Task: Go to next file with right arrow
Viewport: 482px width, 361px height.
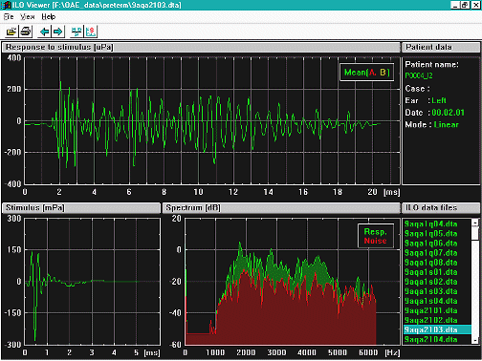Action: pos(58,32)
